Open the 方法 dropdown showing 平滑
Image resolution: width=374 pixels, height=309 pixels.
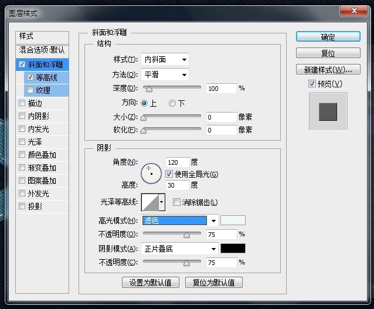pyautogui.click(x=165, y=74)
